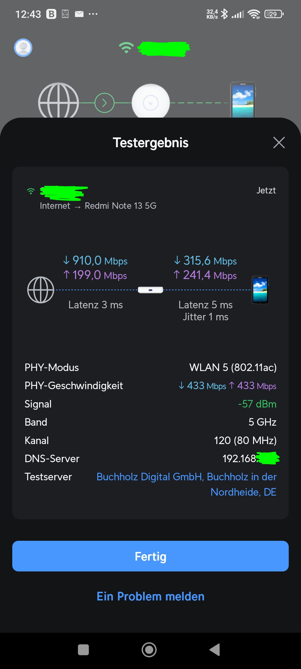Tap the globe internet icon in results

coord(41,290)
